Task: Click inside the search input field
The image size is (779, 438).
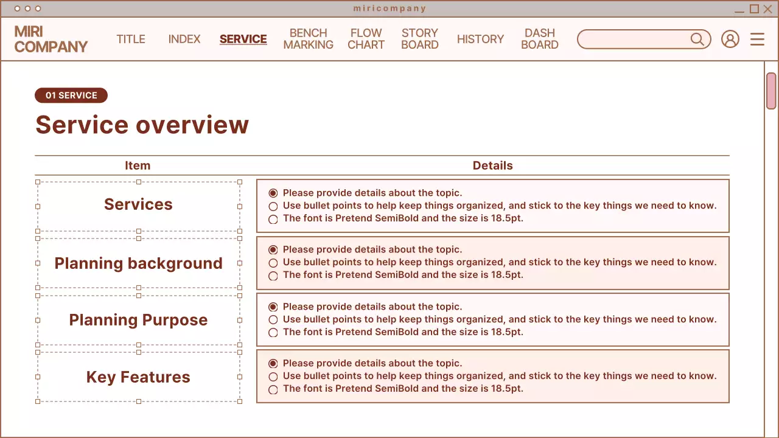Action: point(633,39)
